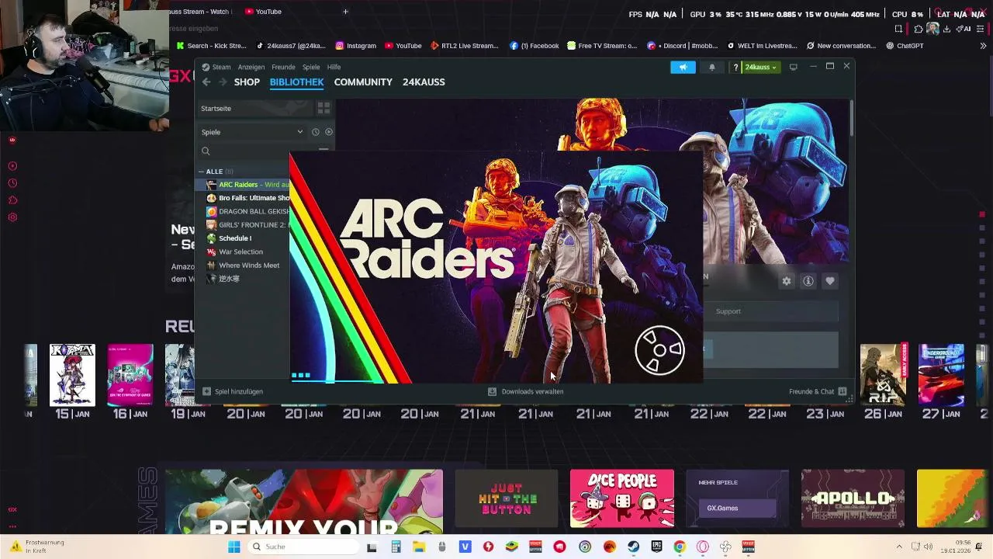Screen dimensions: 993x559
Task: Open Epic Games from taskbar
Action: [x=656, y=547]
